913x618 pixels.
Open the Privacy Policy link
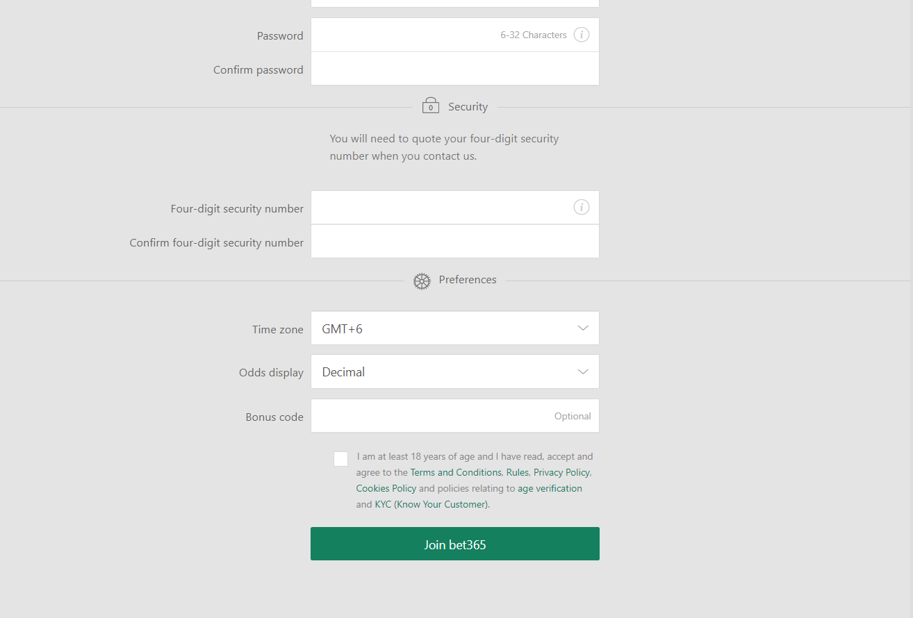coord(561,471)
